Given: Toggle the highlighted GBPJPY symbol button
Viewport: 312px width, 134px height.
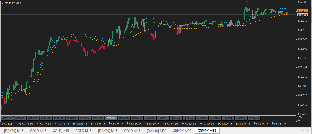Looking at the screenshot, I should [x=111, y=118].
